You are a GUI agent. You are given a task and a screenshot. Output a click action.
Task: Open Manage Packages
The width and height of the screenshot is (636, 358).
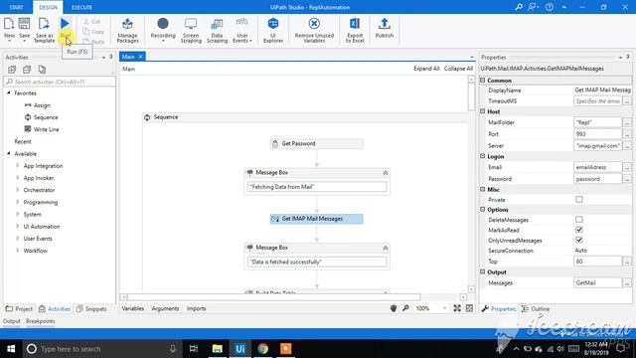[x=127, y=30]
